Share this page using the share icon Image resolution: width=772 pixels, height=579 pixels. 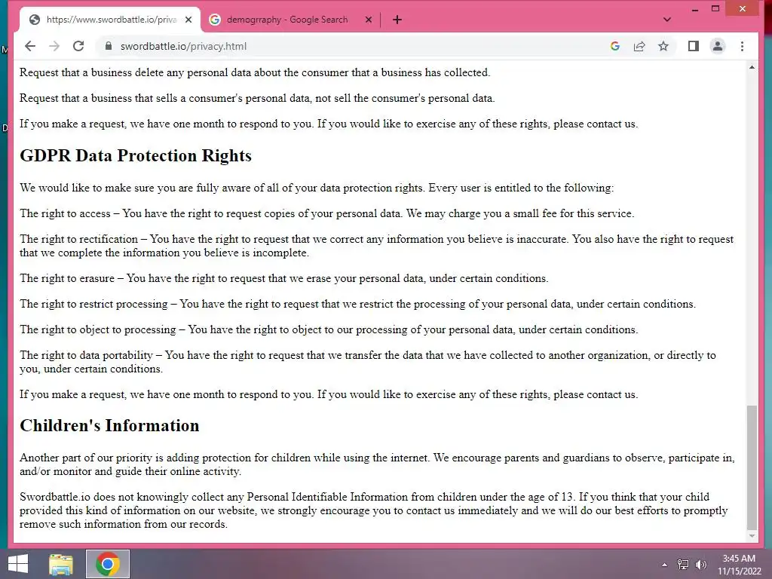click(x=639, y=46)
